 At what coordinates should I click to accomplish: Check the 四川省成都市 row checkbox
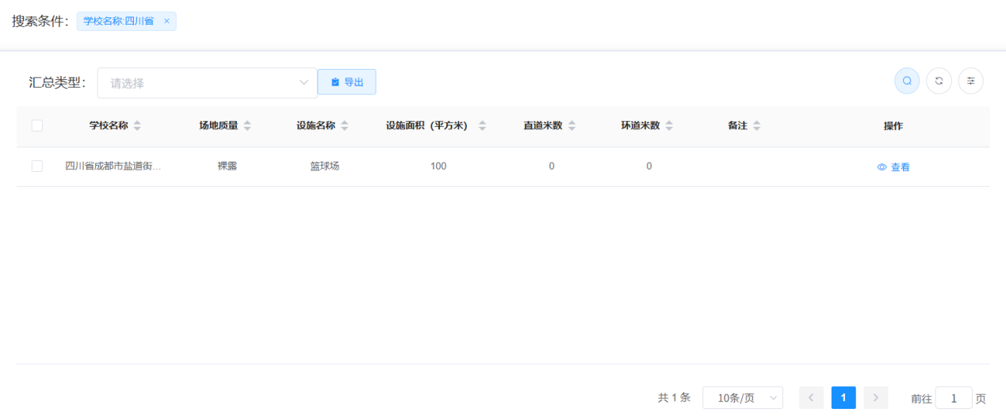click(37, 166)
